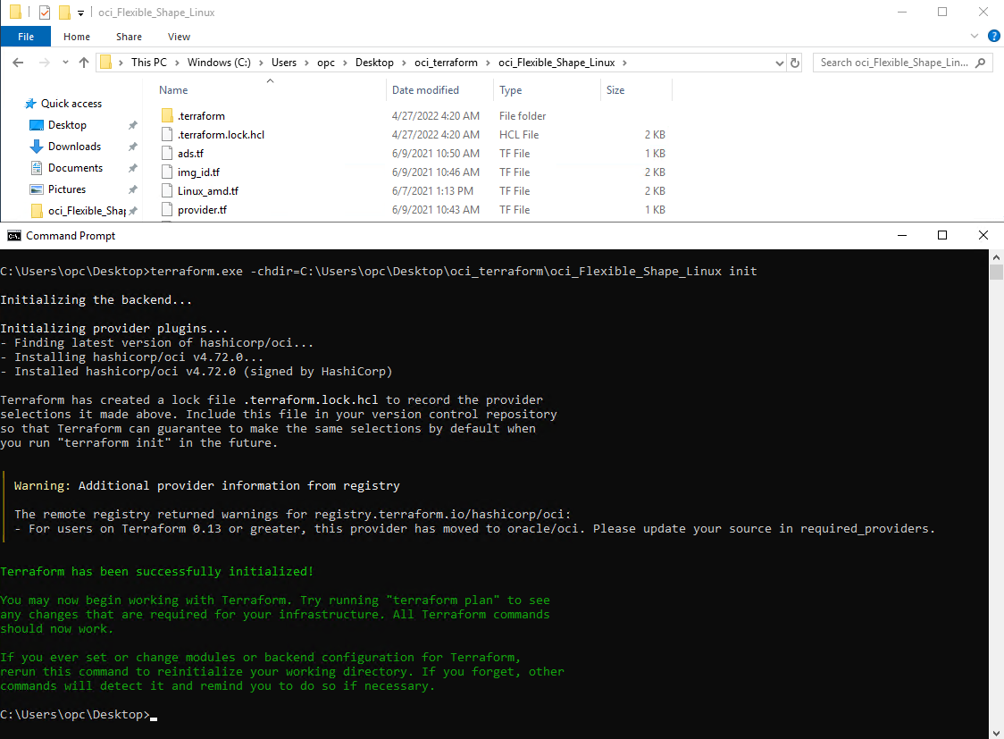Open the File ribbon tab

coord(26,37)
